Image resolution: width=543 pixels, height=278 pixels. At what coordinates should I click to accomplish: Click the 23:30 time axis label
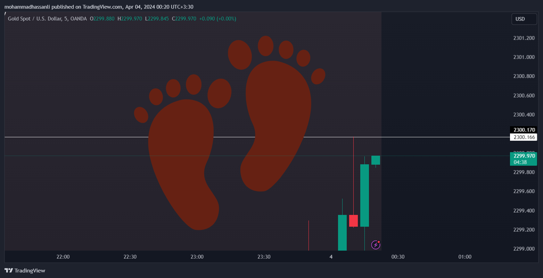264,257
